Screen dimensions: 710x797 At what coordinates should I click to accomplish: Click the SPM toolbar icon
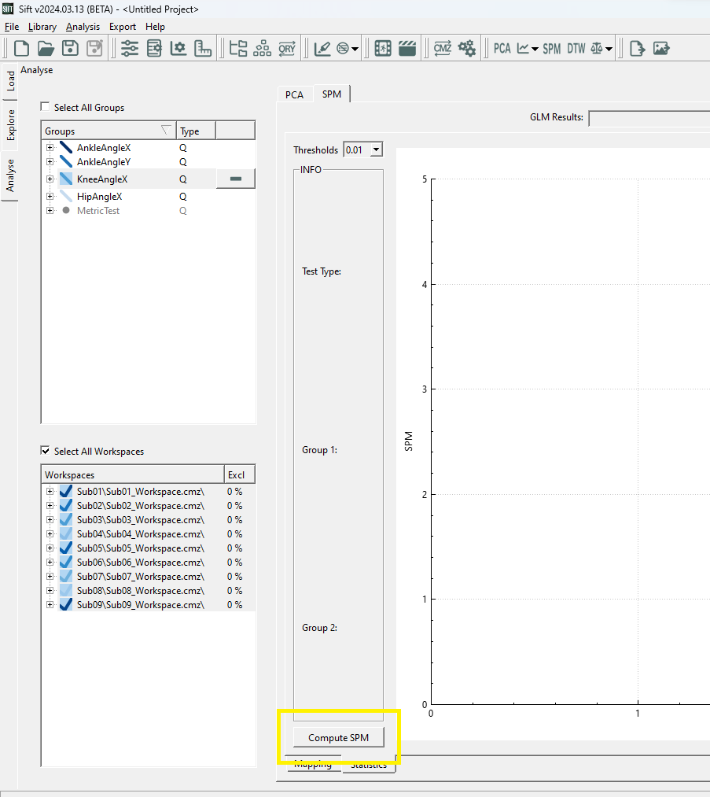pos(552,48)
